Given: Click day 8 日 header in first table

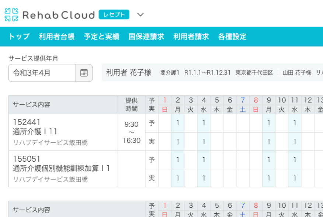Looking at the screenshot, I should (256, 105).
